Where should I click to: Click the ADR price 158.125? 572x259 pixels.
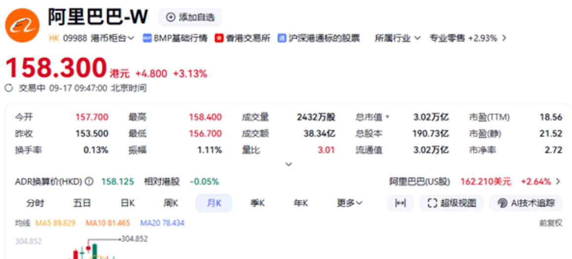118,182
